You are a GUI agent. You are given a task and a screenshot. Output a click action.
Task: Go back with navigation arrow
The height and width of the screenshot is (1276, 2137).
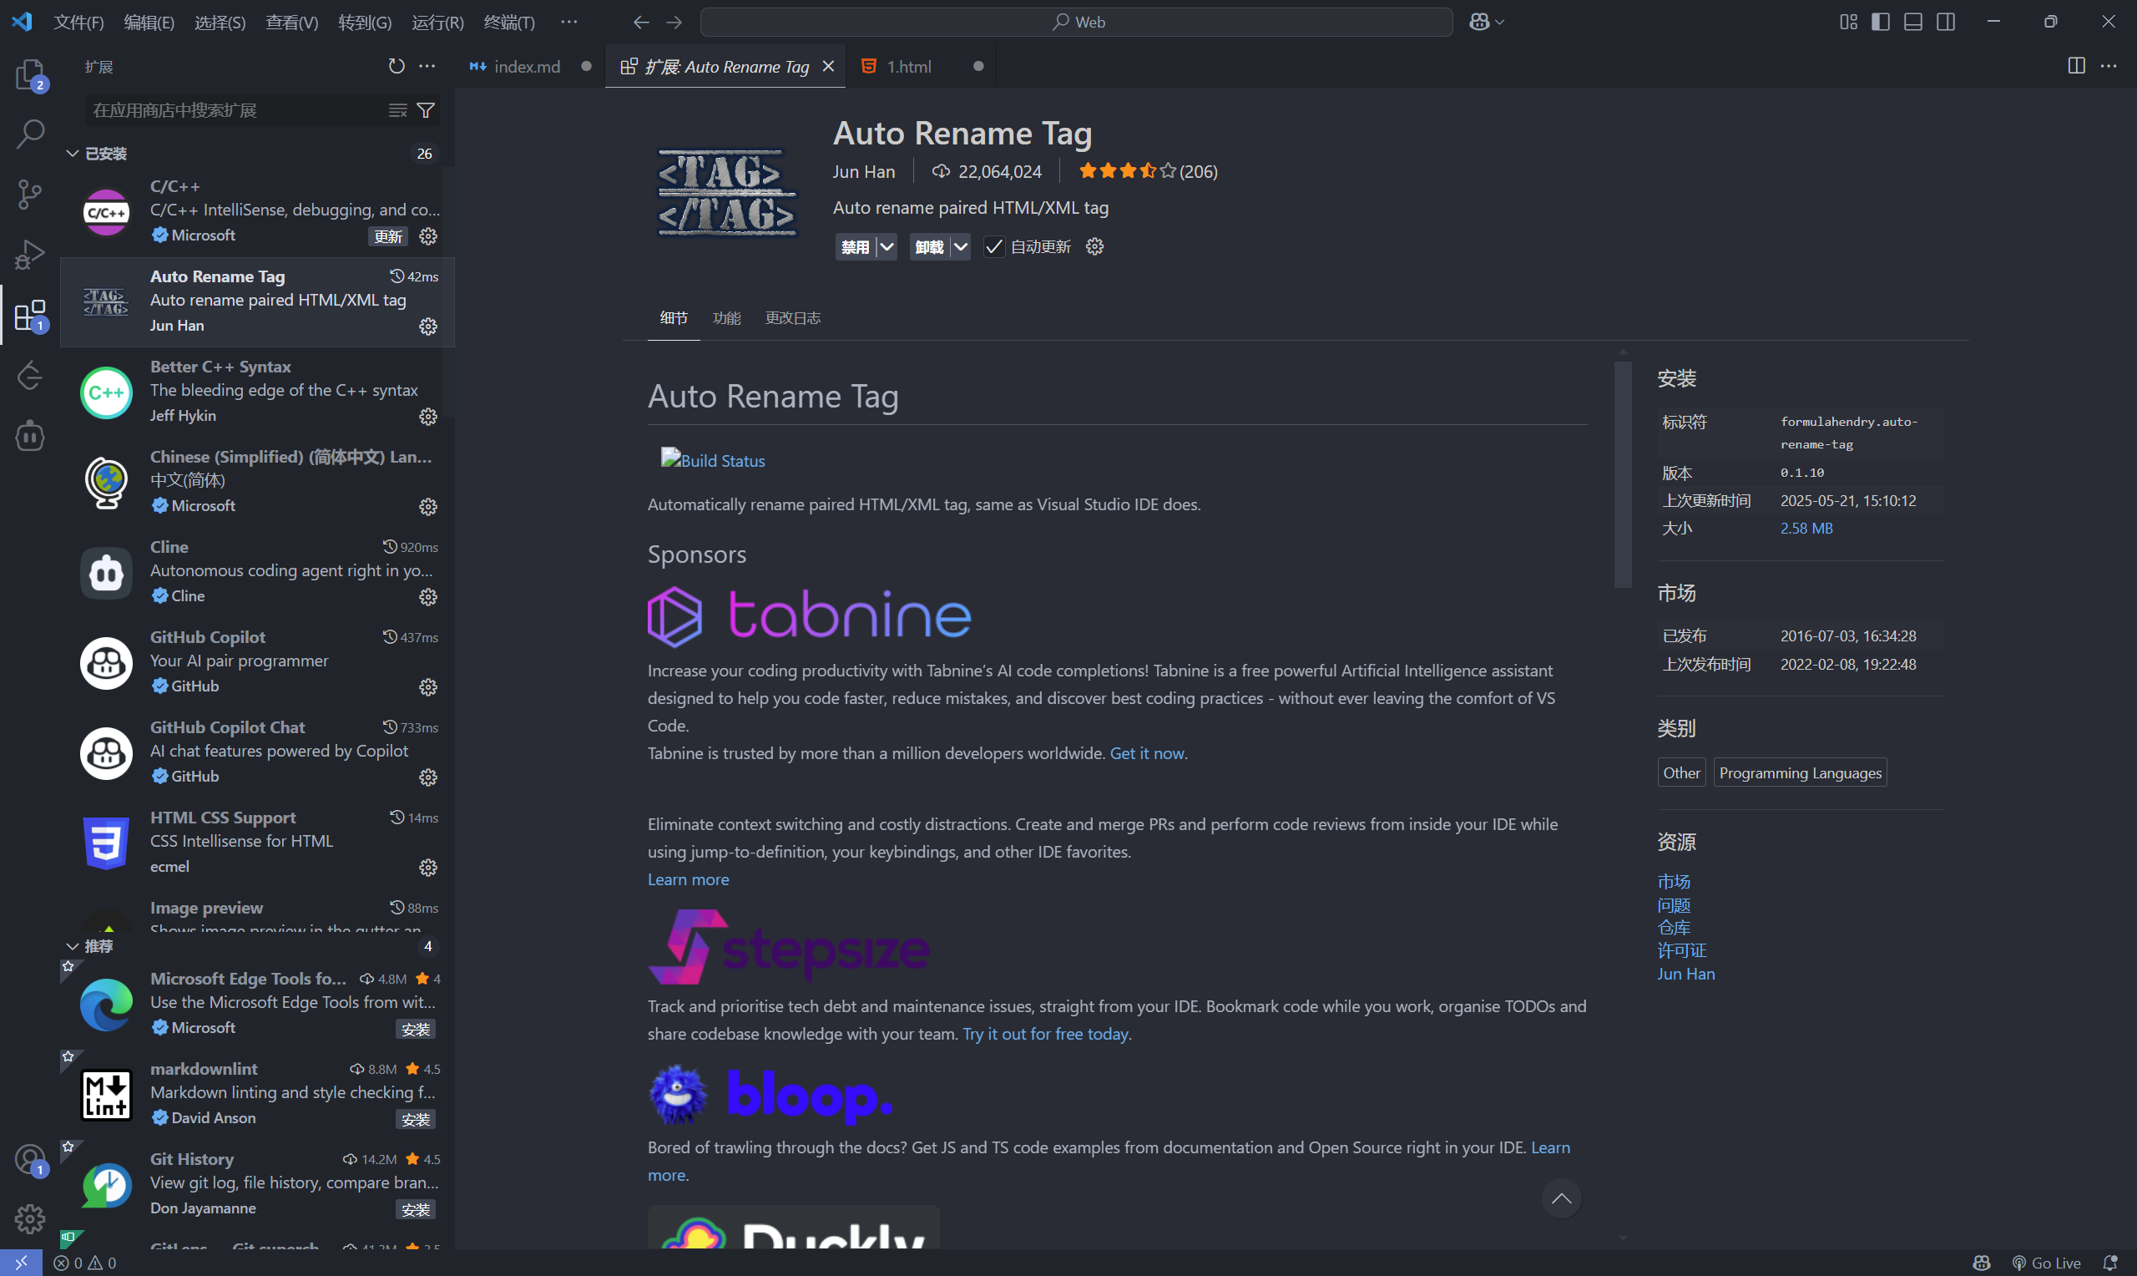[x=641, y=22]
